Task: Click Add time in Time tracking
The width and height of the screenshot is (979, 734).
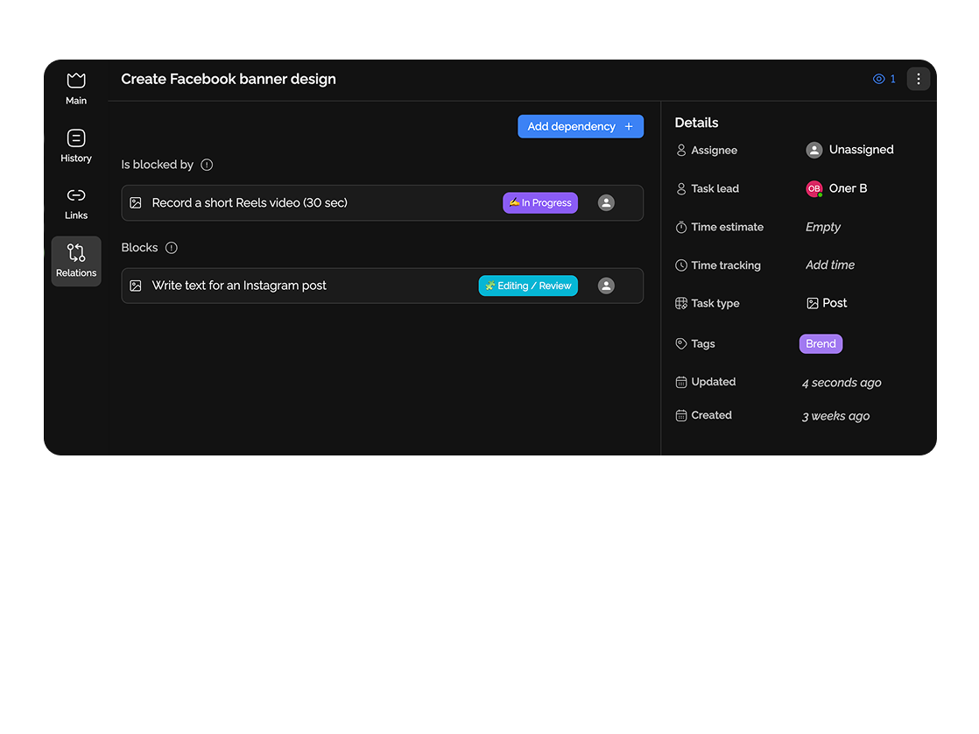Action: [829, 265]
